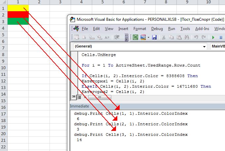Select Excel row header 7
The height and width of the screenshot is (151, 225).
pyautogui.click(x=3, y=48)
